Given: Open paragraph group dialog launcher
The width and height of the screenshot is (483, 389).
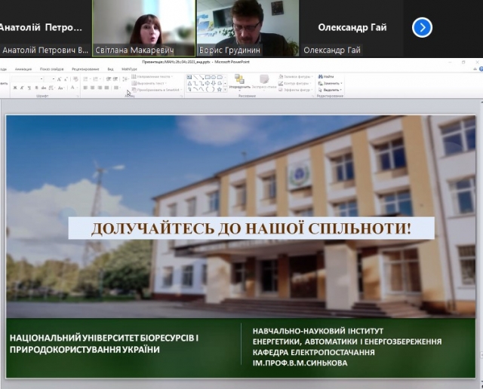Looking at the screenshot, I should pos(181,96).
